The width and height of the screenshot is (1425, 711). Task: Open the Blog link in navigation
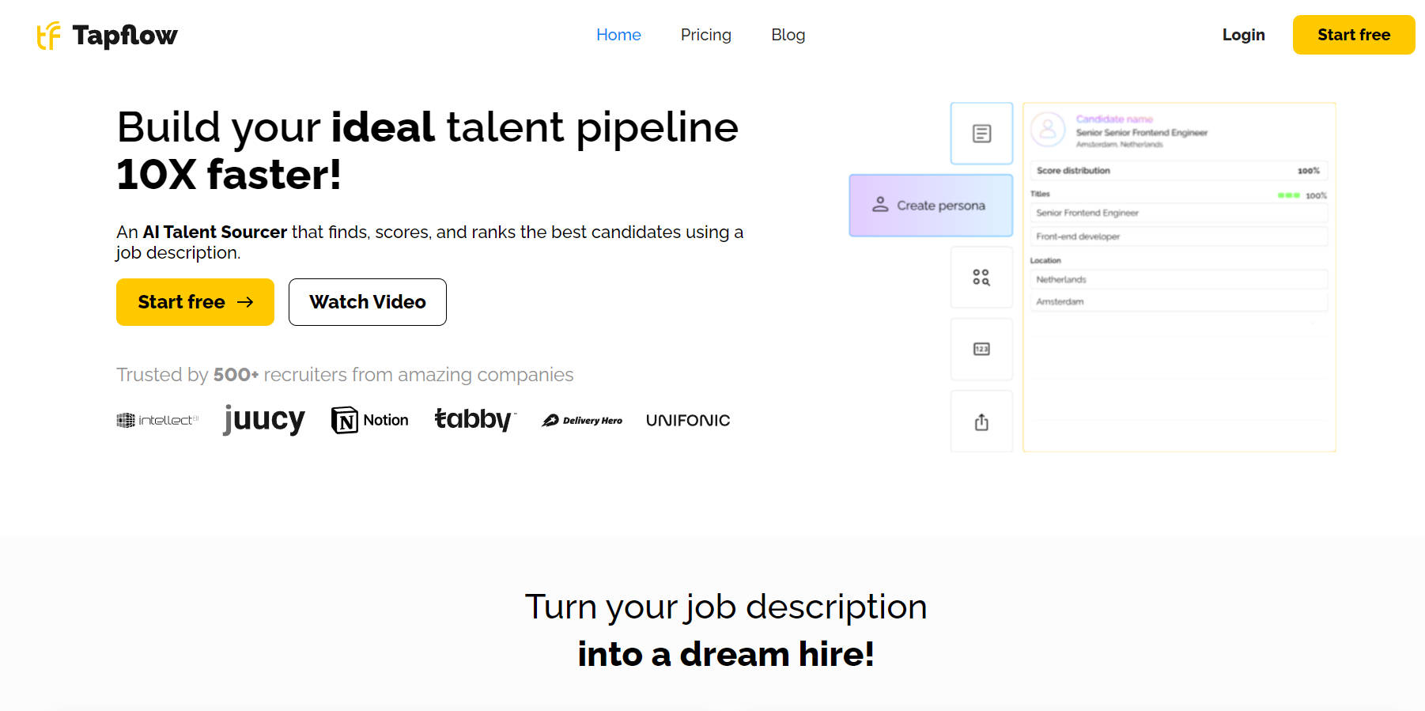click(x=788, y=35)
